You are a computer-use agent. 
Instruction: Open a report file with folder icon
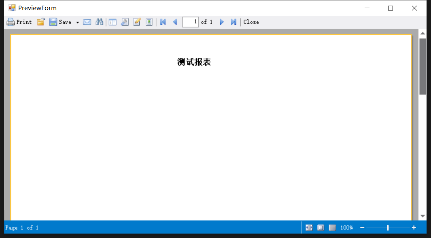coord(40,22)
